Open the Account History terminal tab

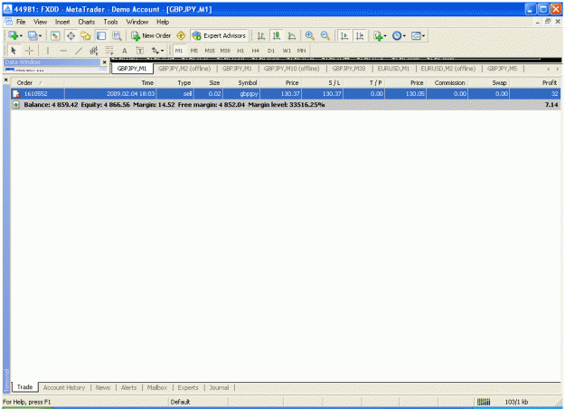pyautogui.click(x=64, y=387)
